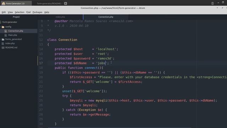The height and width of the screenshot is (128, 227).
Task: Click 'return $_GET['welcome']' on line 21
Action: [91, 82]
